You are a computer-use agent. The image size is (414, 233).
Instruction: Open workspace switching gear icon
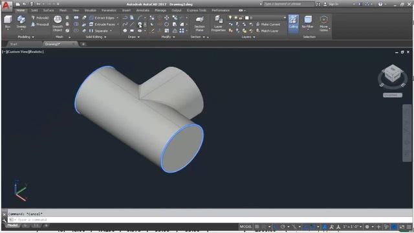click(x=367, y=227)
